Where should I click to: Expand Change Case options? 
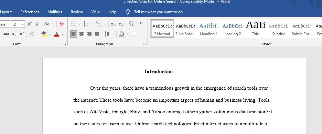click(x=52, y=24)
